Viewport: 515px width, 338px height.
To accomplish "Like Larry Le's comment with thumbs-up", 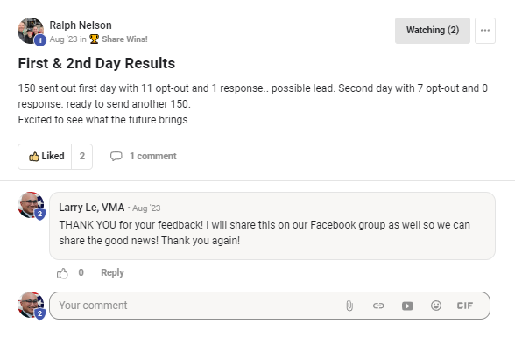I will pos(62,273).
